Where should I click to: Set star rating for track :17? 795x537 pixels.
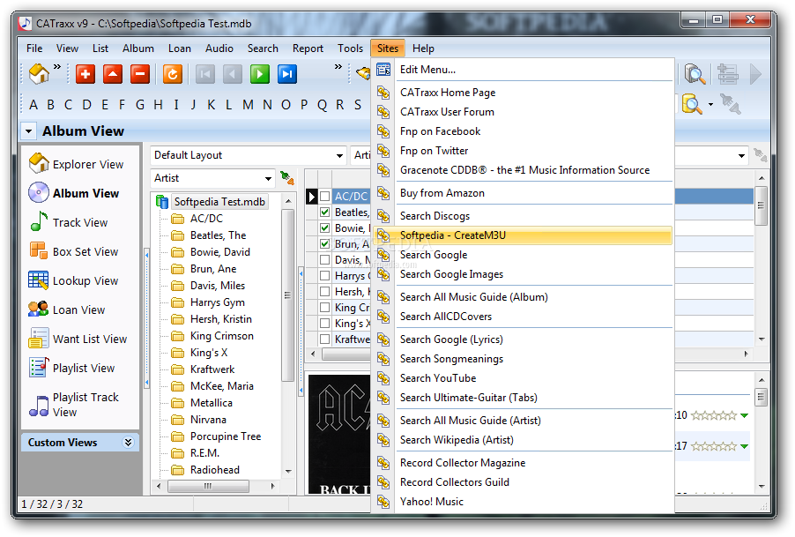pyautogui.click(x=713, y=446)
